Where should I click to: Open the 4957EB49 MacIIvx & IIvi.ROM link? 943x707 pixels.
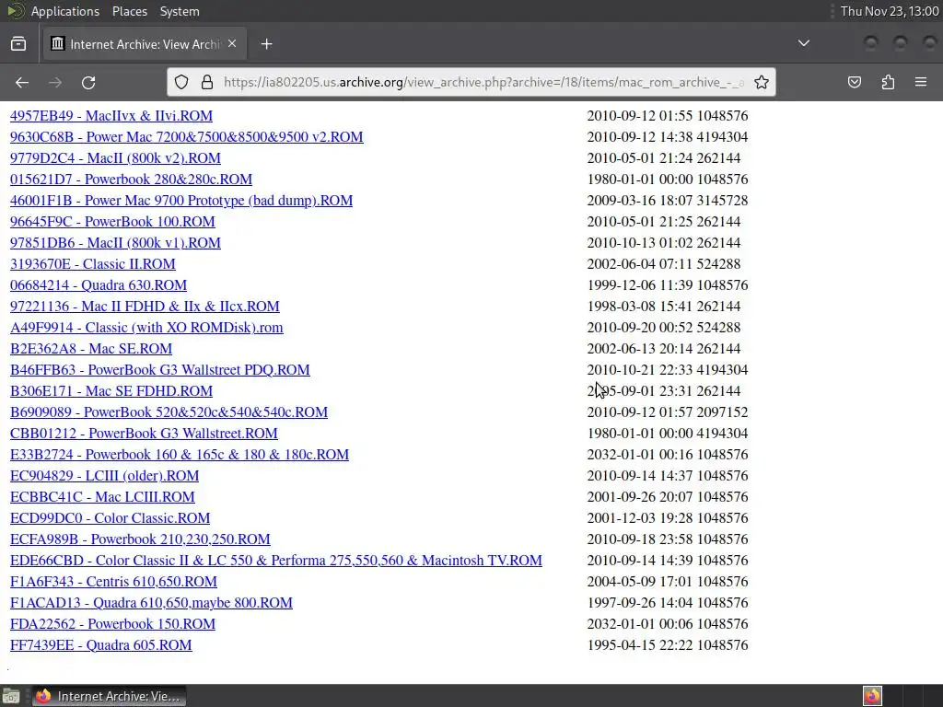[x=111, y=115]
